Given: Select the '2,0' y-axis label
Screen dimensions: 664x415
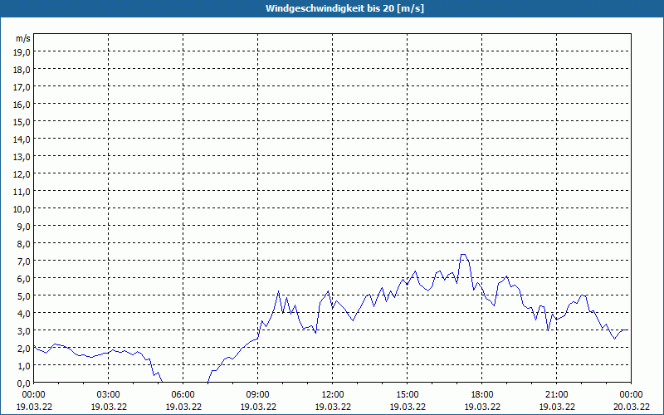Looking at the screenshot, I should point(24,349).
